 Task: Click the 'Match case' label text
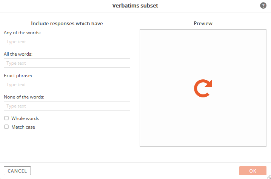tap(23, 127)
